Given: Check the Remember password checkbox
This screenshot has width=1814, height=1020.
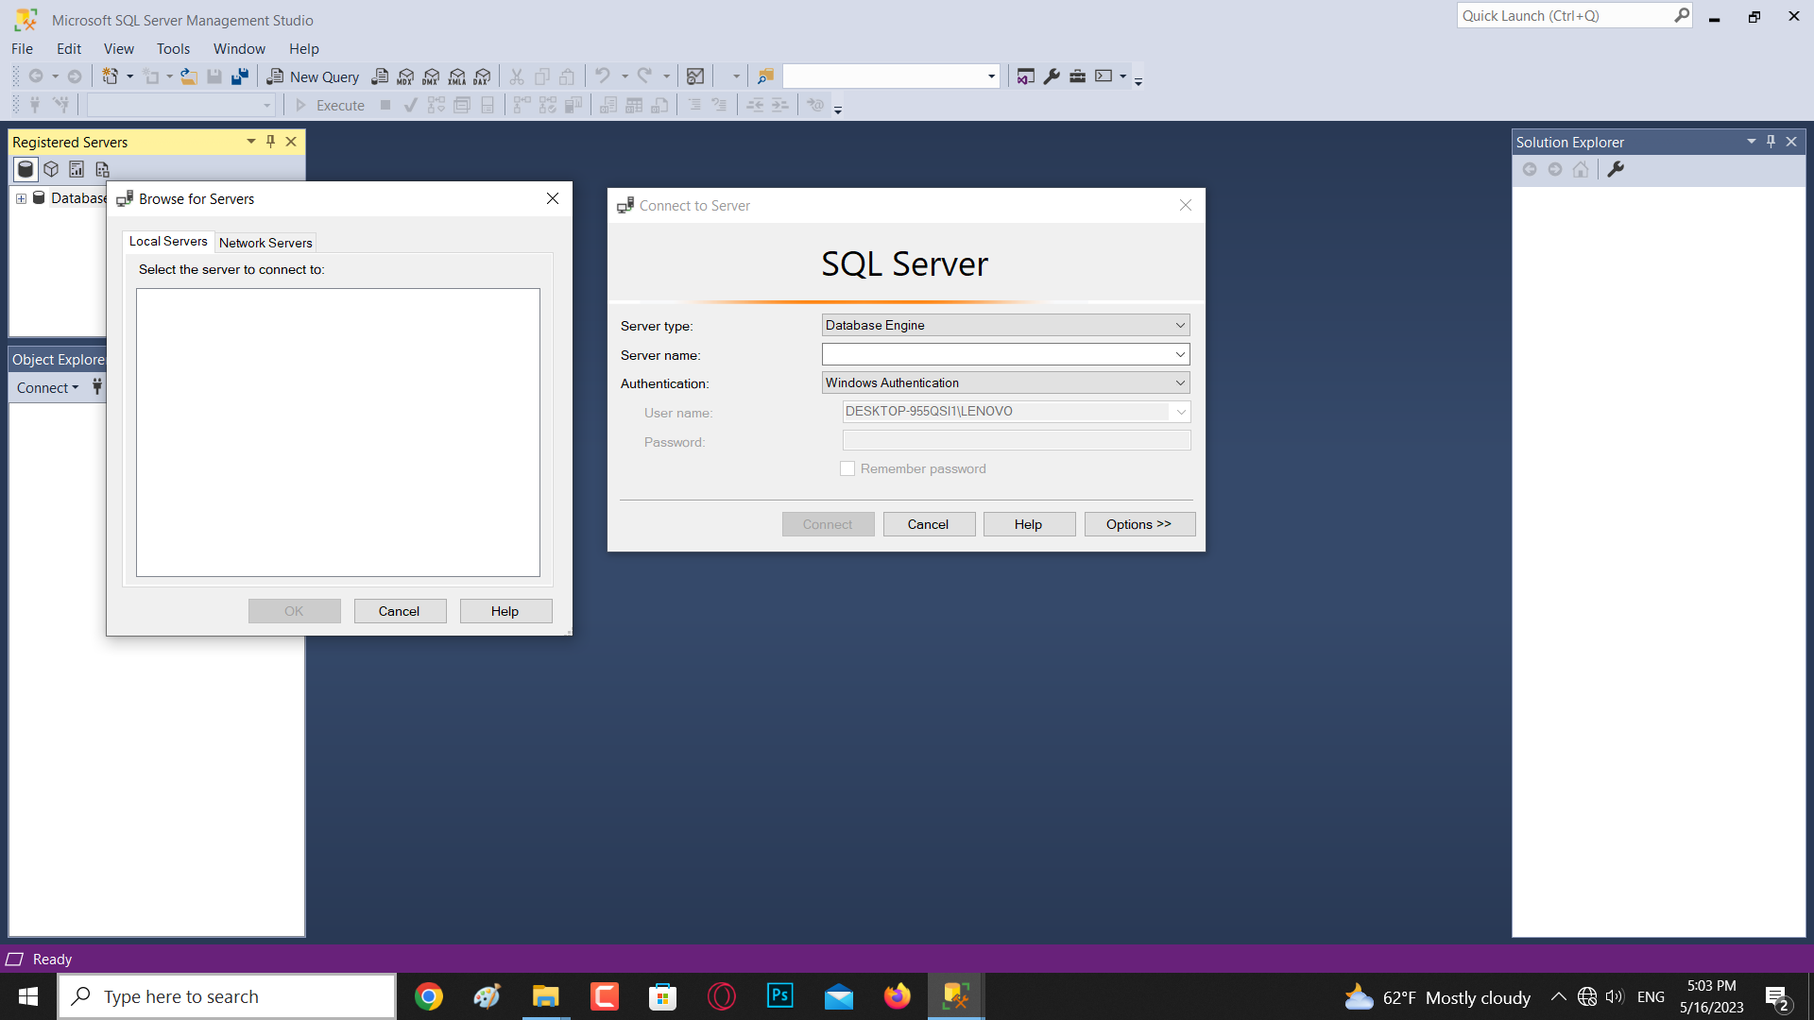Looking at the screenshot, I should 847,468.
